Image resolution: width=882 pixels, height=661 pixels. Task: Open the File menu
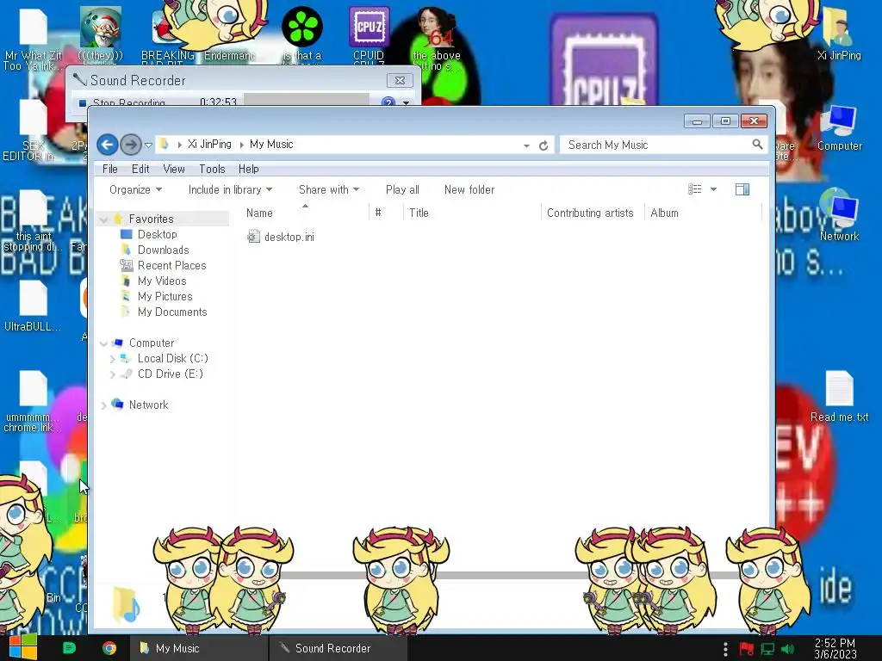(x=109, y=170)
